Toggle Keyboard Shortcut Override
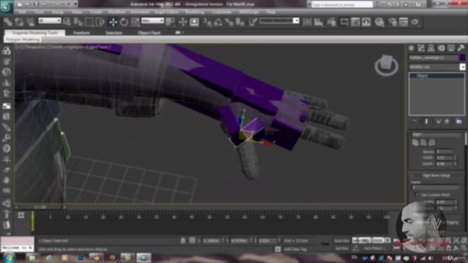 195,22
